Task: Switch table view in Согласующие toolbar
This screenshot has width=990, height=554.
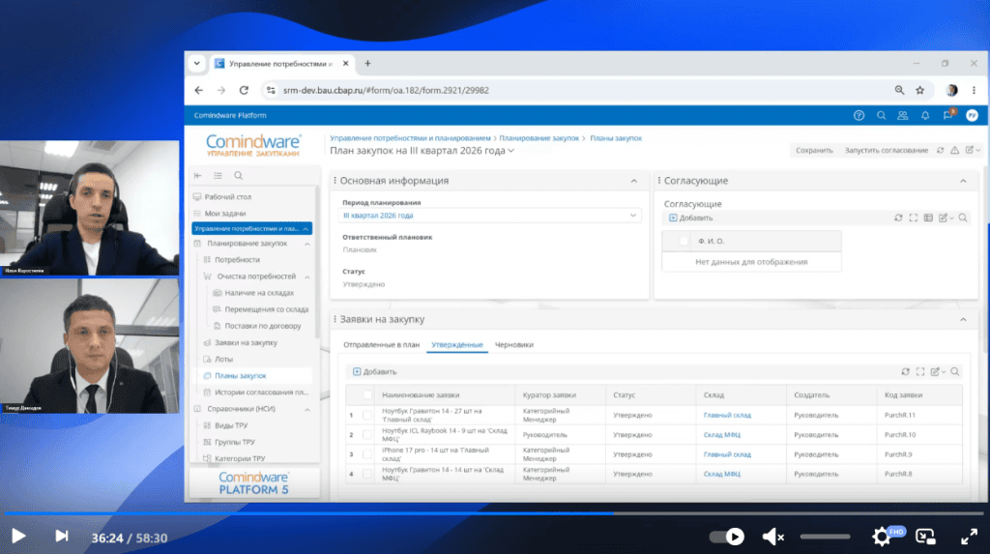Action: pyautogui.click(x=928, y=218)
